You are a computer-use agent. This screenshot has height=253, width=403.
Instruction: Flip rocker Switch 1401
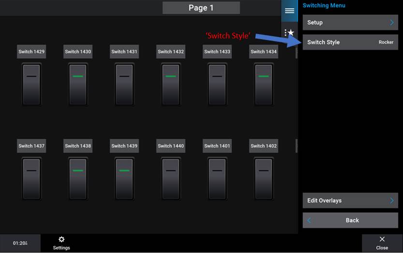[217, 179]
